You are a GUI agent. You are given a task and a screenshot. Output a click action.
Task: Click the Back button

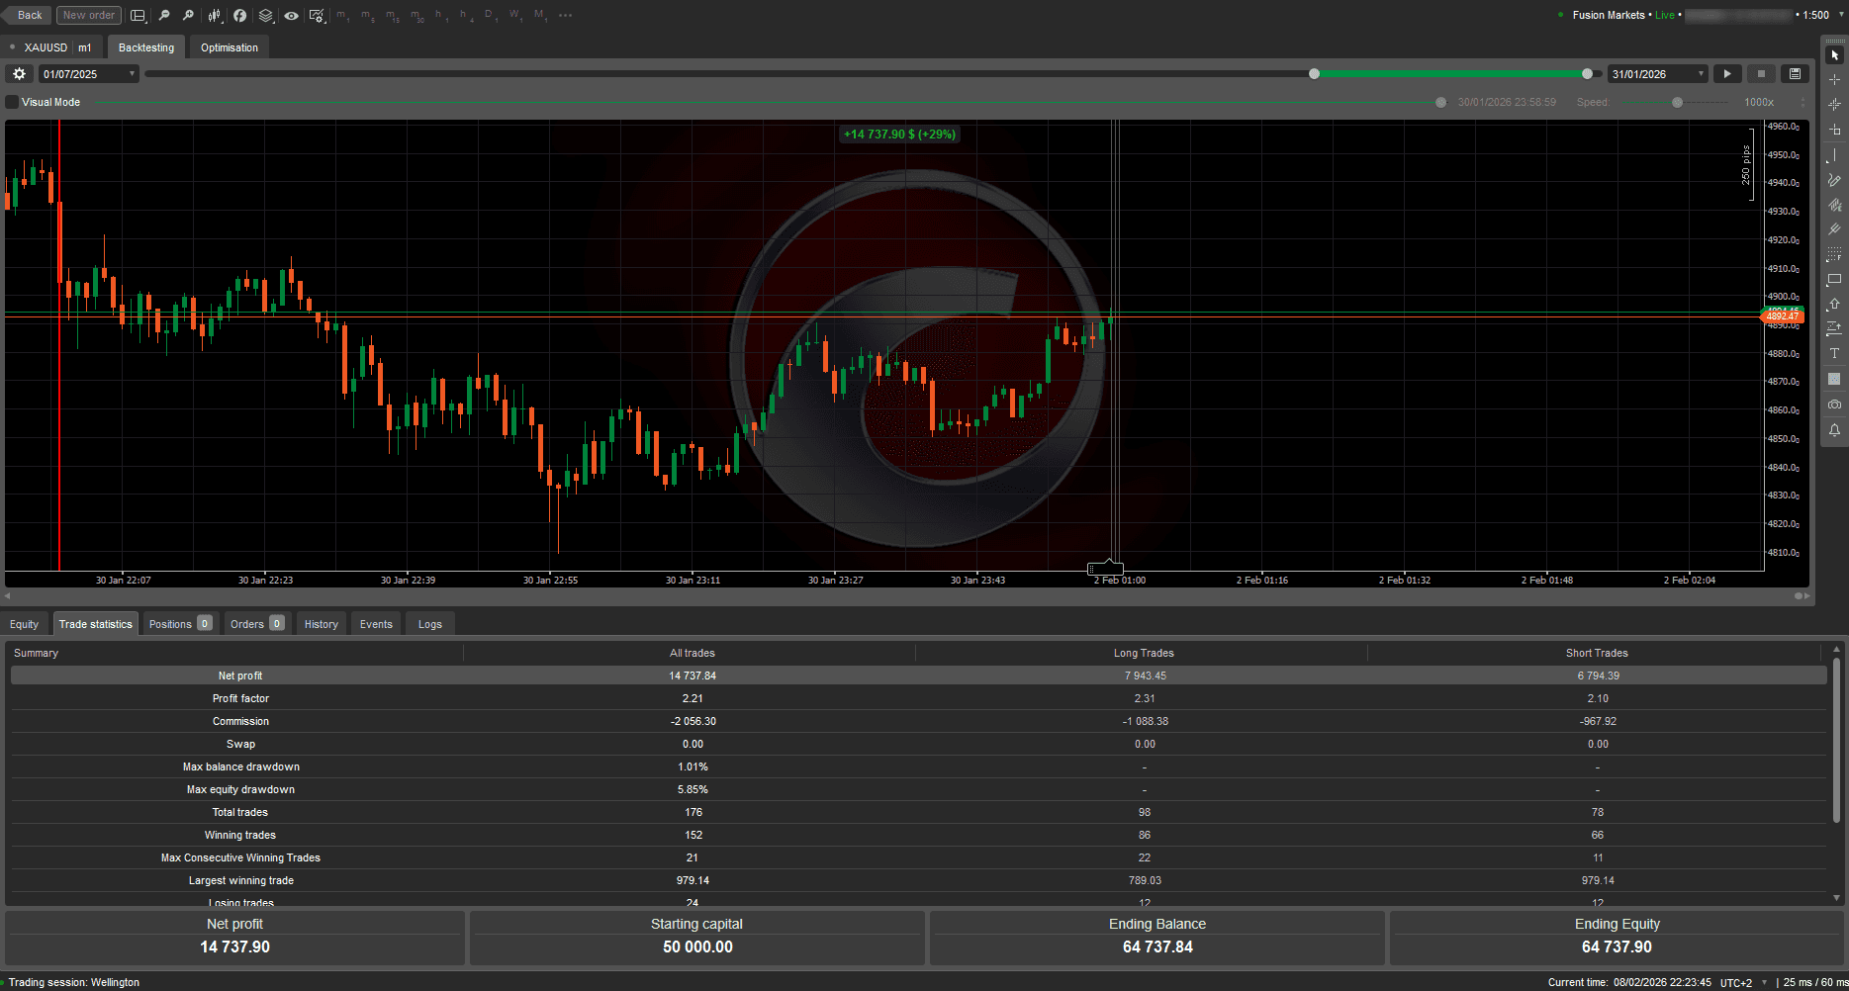click(27, 14)
